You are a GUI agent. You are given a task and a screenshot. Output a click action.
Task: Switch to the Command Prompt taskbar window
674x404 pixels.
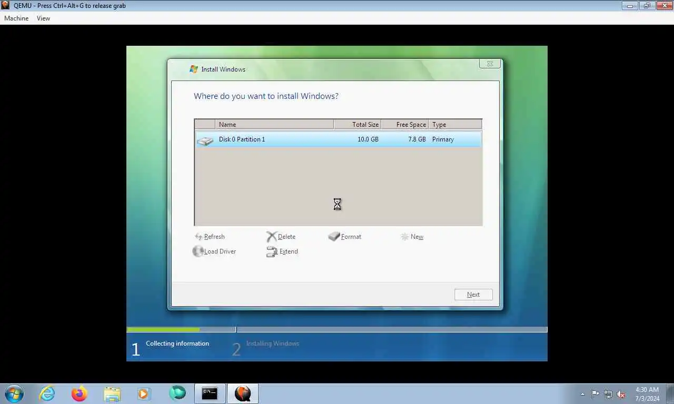click(x=210, y=393)
